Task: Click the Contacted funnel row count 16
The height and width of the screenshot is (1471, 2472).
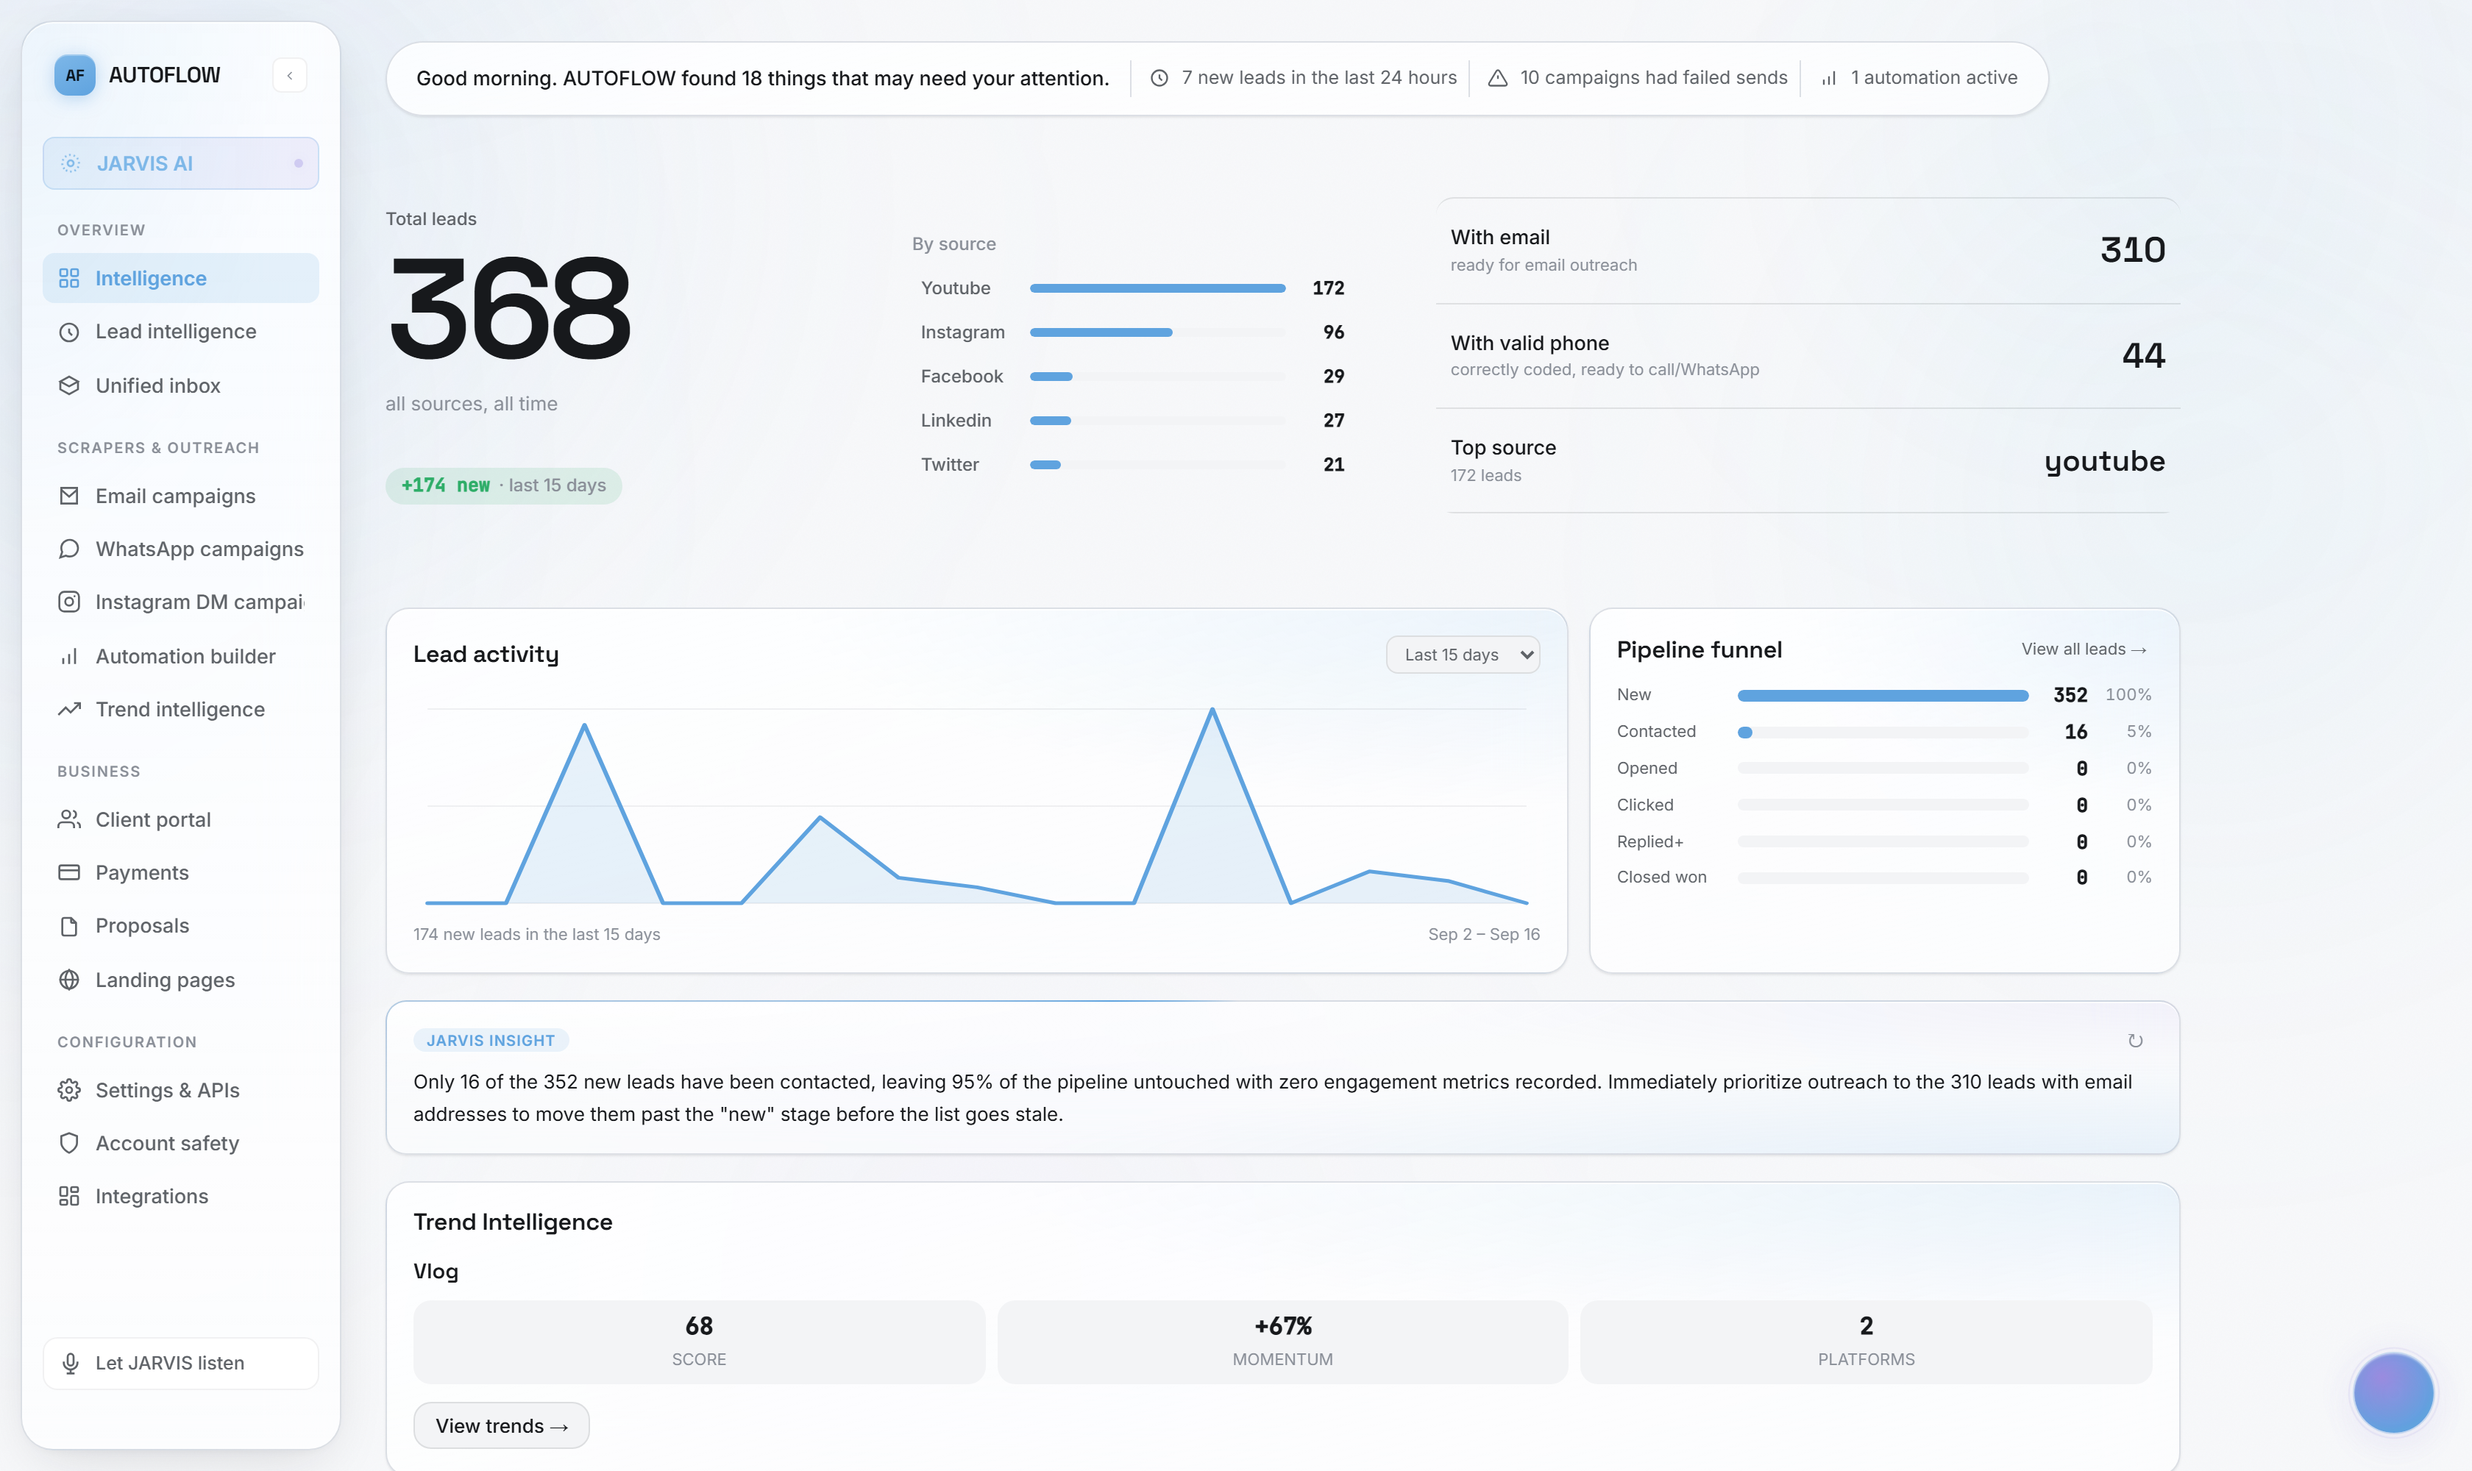Action: click(x=2075, y=732)
